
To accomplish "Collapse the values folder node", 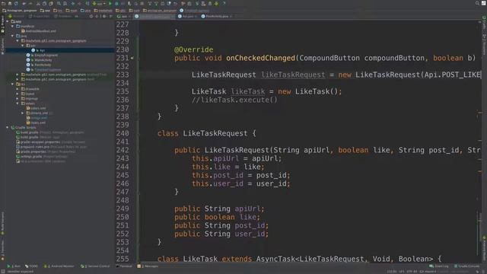I will (18, 104).
